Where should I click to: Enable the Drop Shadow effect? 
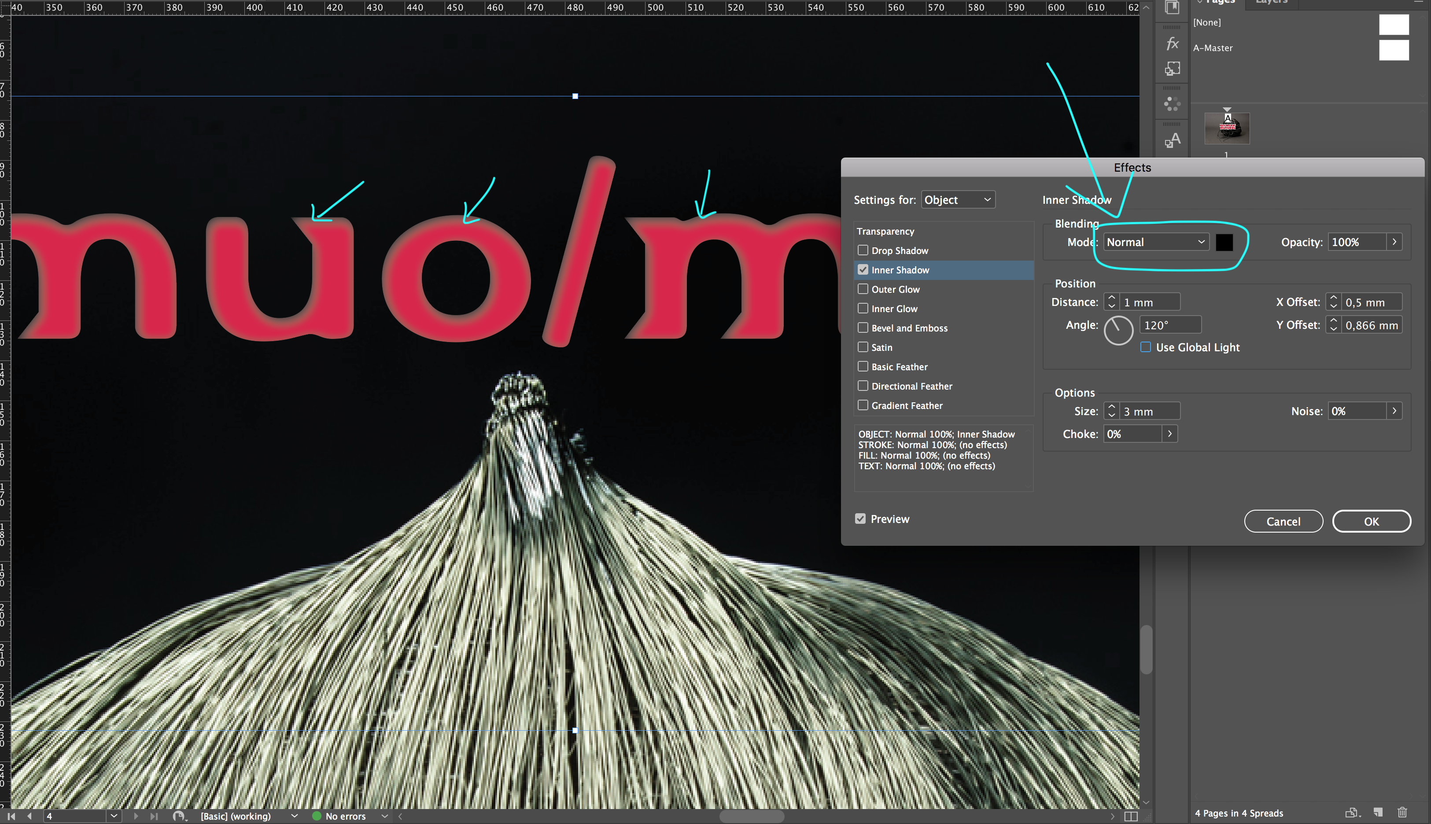point(863,250)
